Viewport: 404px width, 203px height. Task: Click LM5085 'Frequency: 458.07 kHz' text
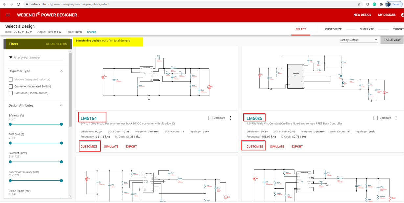tap(264, 137)
